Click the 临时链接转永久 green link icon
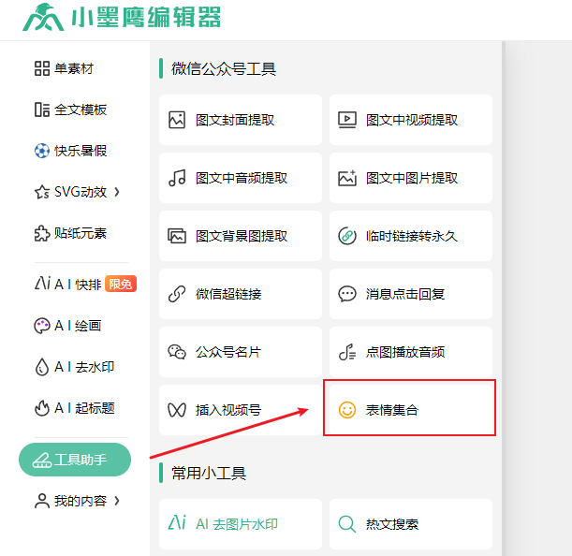The height and width of the screenshot is (556, 572). coord(347,236)
